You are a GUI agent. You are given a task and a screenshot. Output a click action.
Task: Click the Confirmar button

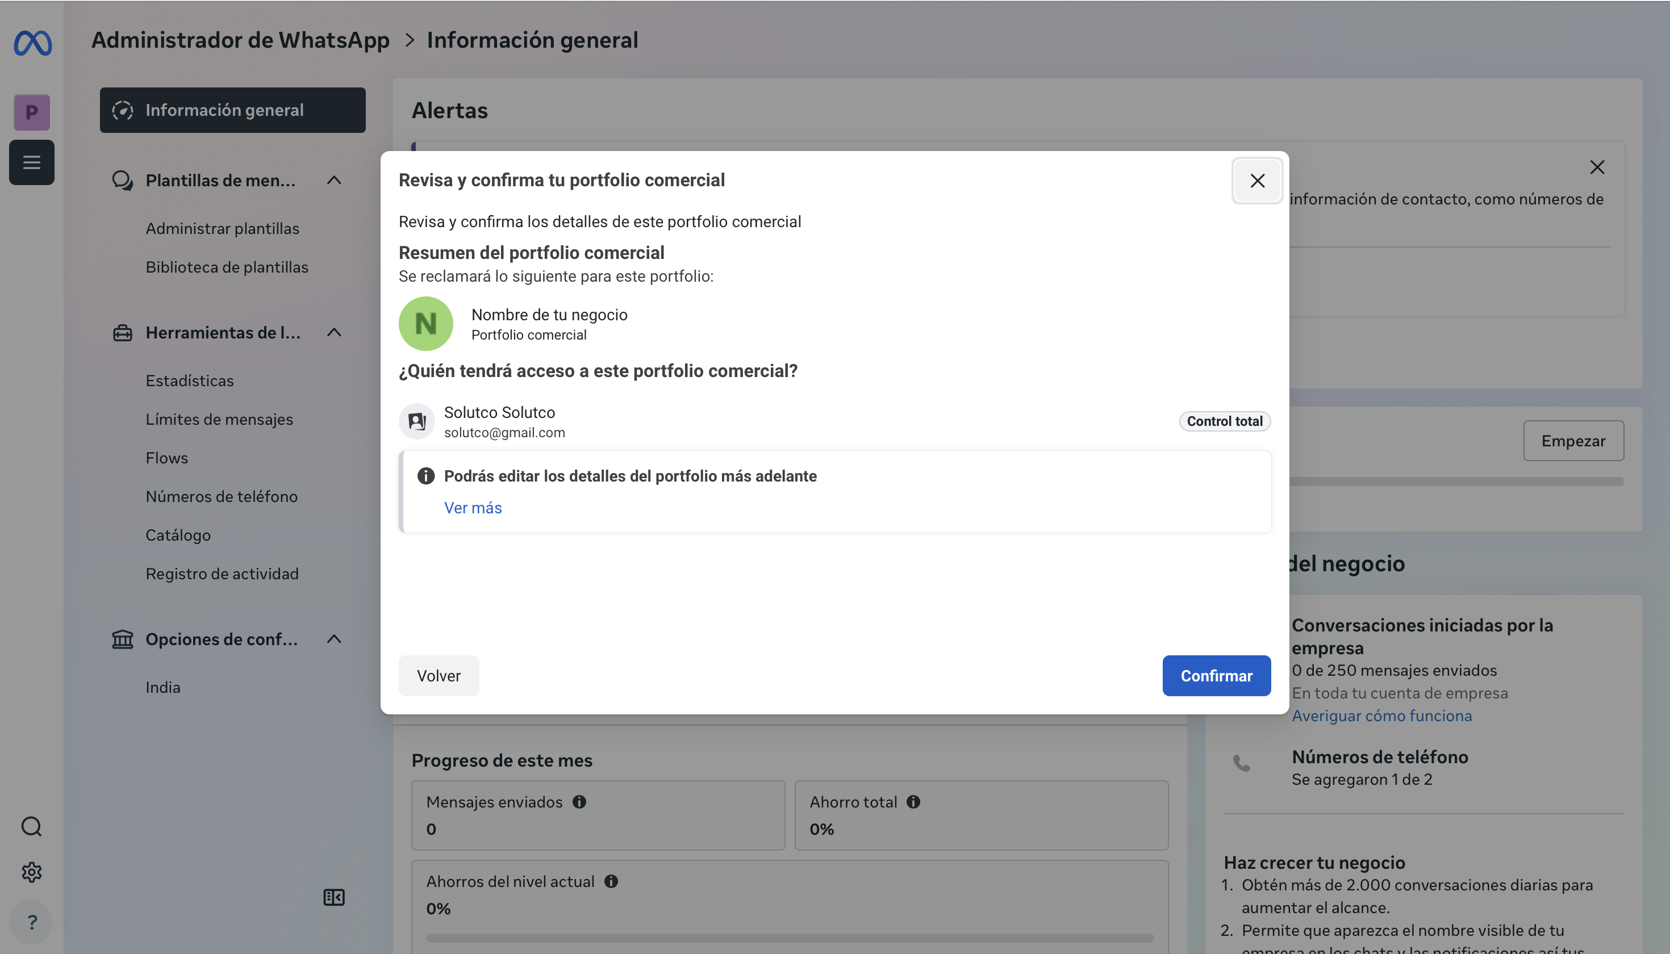pos(1217,676)
